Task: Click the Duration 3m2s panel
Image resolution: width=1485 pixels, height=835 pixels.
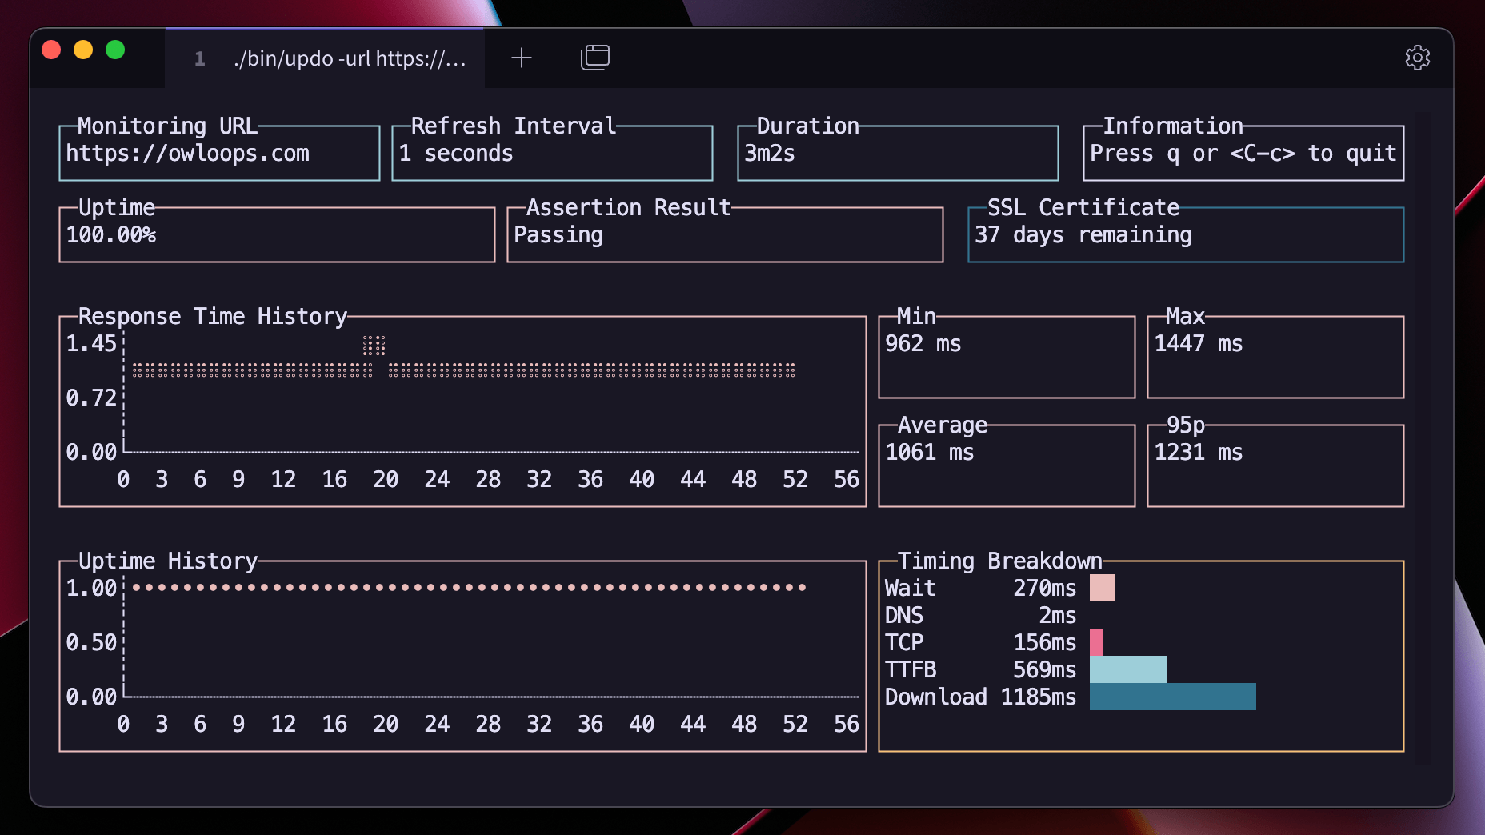Action: coord(898,152)
